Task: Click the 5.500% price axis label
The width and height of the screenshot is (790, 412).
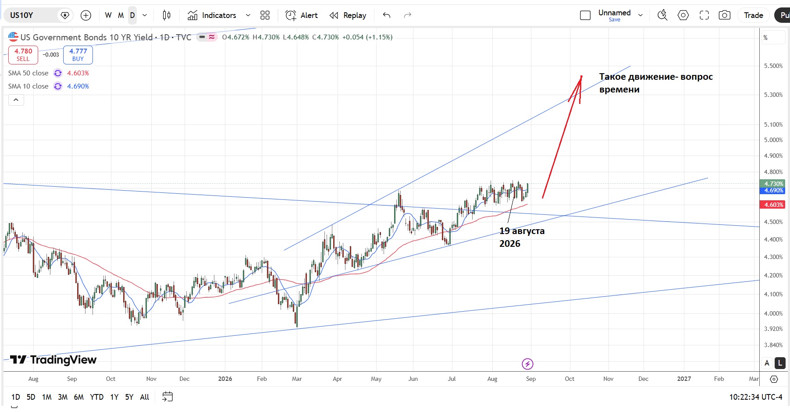Action: (773, 66)
